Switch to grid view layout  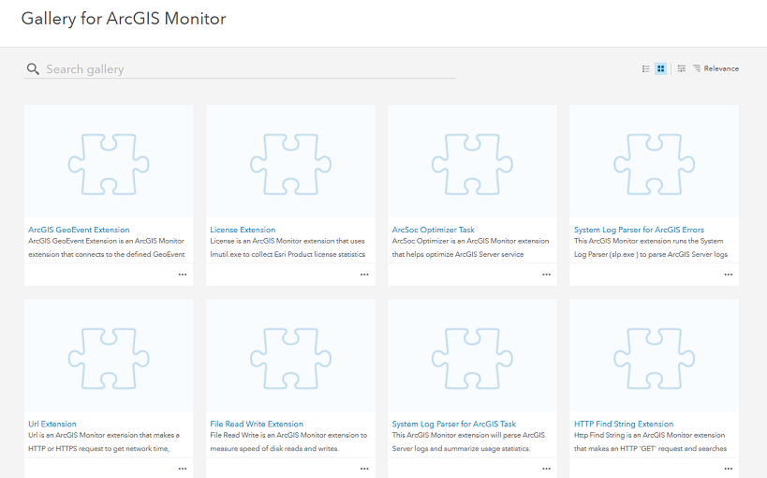point(661,68)
